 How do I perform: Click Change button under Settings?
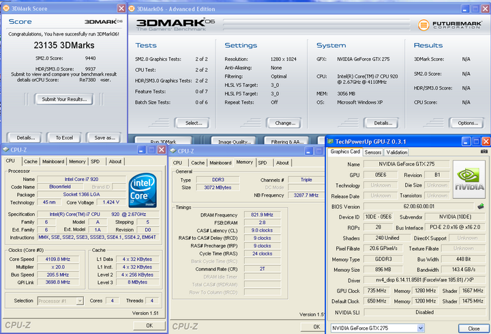point(284,123)
